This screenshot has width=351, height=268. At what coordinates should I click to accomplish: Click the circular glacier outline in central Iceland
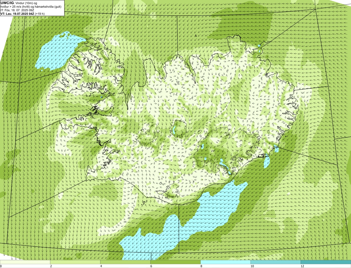[x=179, y=128]
